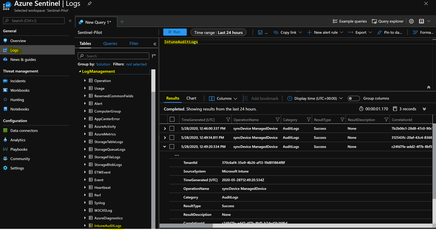The image size is (436, 230).
Task: Open the New alert rule dropdown
Action: [325, 33]
